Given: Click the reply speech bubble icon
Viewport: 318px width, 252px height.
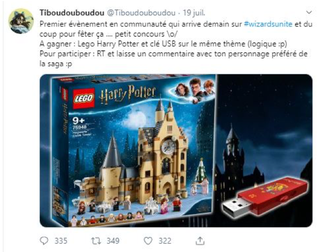Looking at the screenshot, I should point(44,241).
